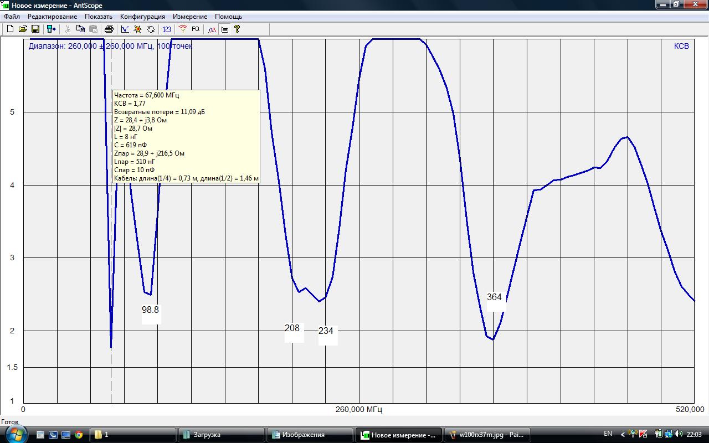Click the switch between windows quick launch icon
709x443 pixels.
point(54,435)
